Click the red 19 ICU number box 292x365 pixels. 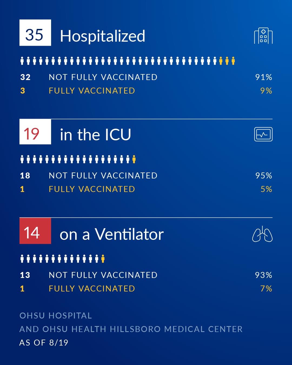(x=35, y=132)
